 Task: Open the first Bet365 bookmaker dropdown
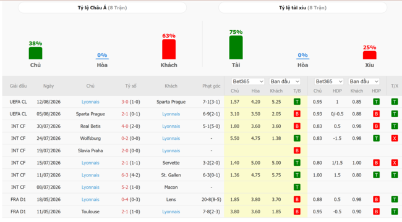[x=247, y=81]
